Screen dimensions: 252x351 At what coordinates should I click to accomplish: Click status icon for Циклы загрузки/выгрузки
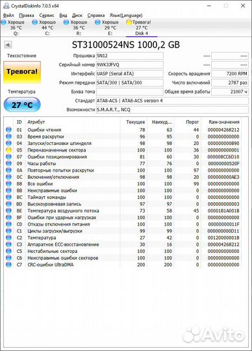(x=8, y=231)
